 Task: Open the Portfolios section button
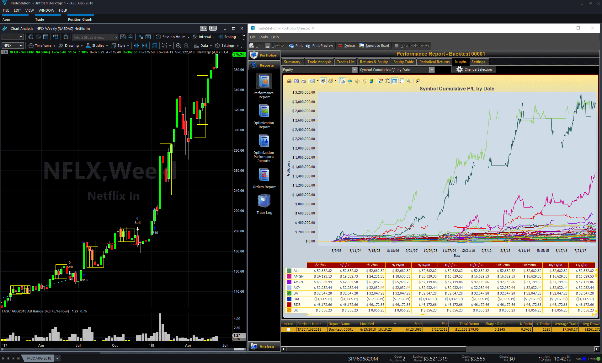pyautogui.click(x=264, y=55)
